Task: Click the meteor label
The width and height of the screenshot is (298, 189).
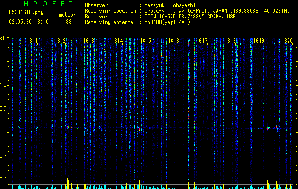Action: pyautogui.click(x=67, y=15)
